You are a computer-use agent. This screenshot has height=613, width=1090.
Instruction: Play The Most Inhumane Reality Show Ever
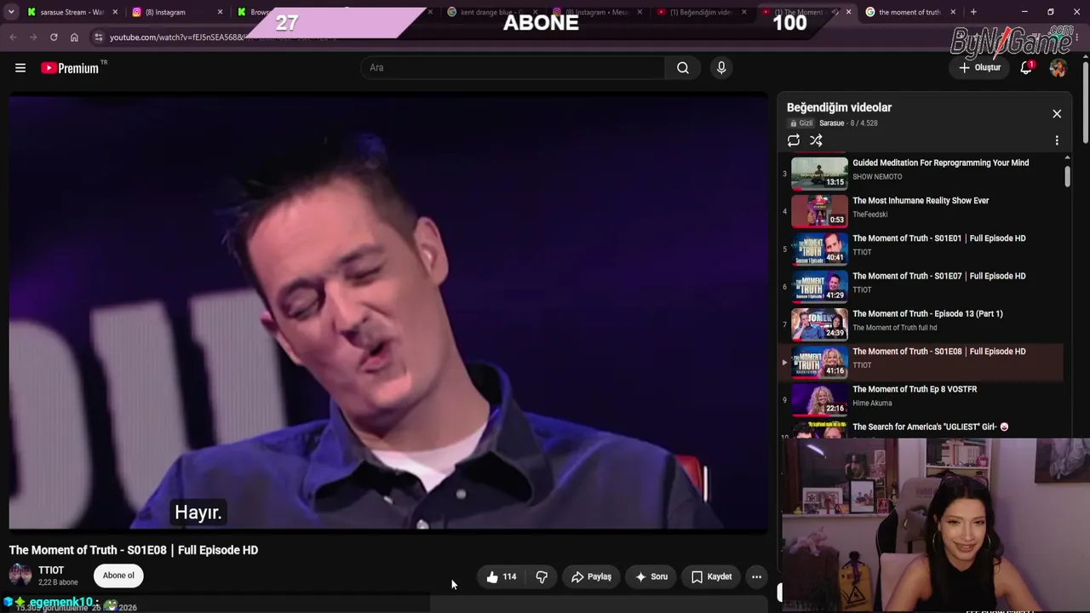click(x=921, y=201)
